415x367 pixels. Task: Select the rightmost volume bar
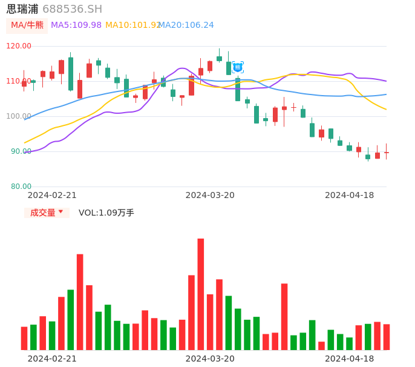pyautogui.click(x=387, y=337)
